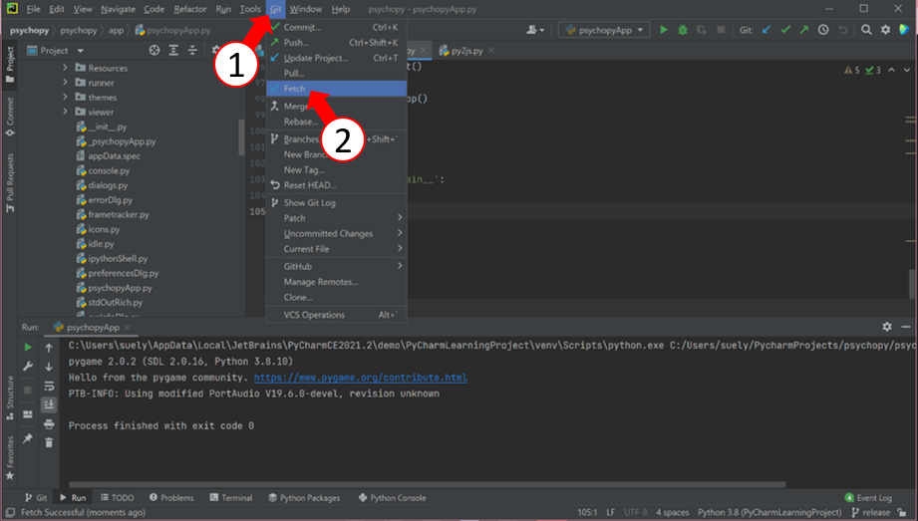This screenshot has height=521, width=918.
Task: Click the Git update project toolbar arrow
Action: click(766, 30)
